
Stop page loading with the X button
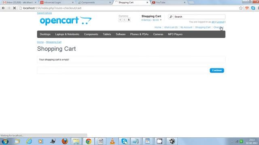[15, 8]
